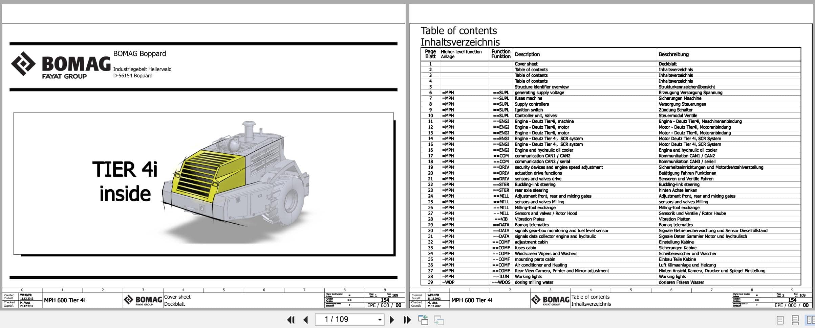815x328 pixels.
Task: Click 'Inhaltsverzeichnis' heading below Table of contents
Action: (460, 42)
